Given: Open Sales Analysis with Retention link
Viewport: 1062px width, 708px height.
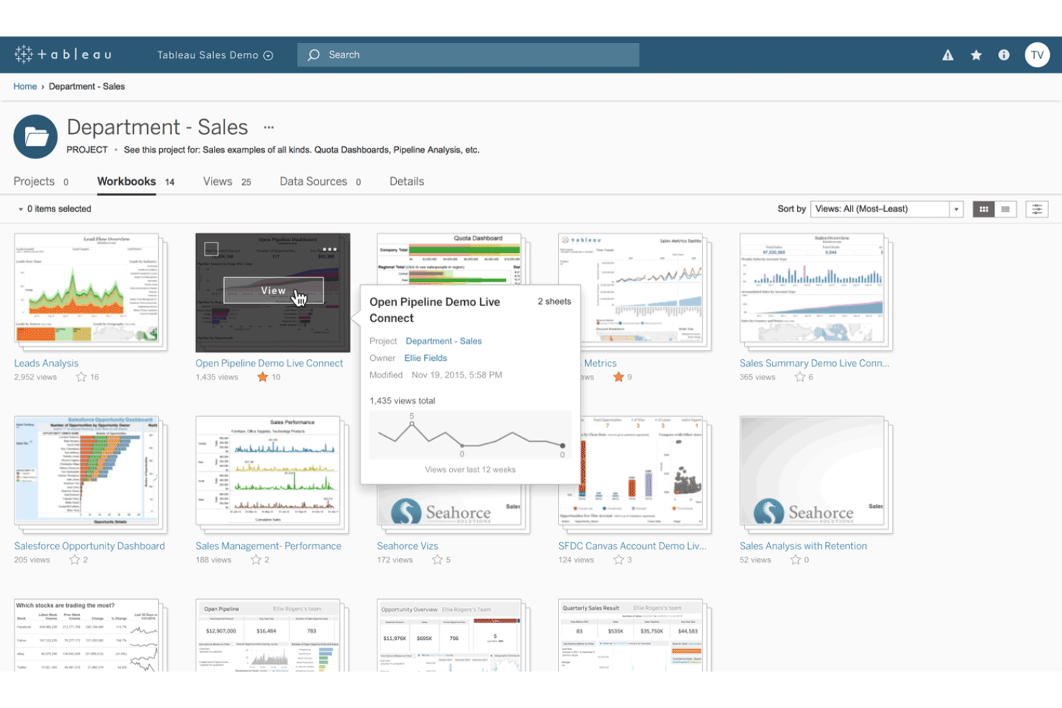Looking at the screenshot, I should [x=803, y=546].
